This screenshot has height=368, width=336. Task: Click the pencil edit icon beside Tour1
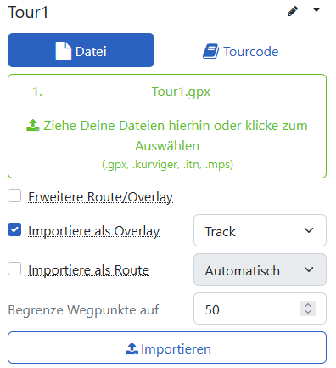coord(293,11)
